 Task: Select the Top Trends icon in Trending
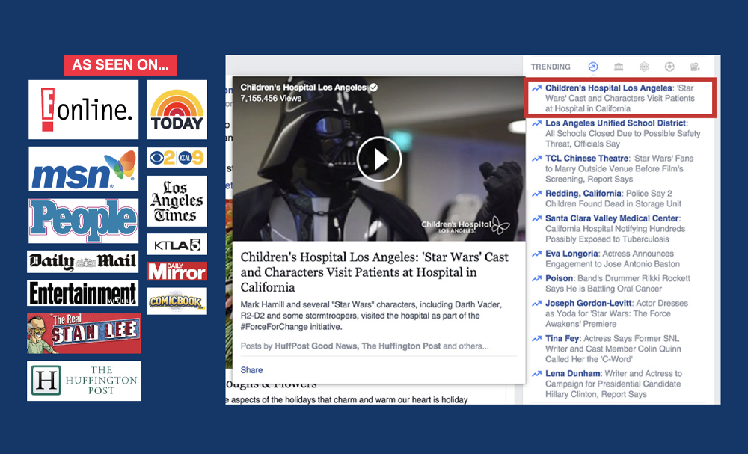coord(593,67)
